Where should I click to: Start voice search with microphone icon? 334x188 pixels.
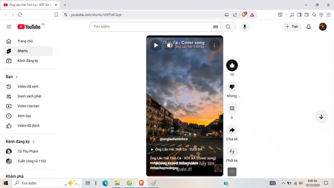click(245, 26)
